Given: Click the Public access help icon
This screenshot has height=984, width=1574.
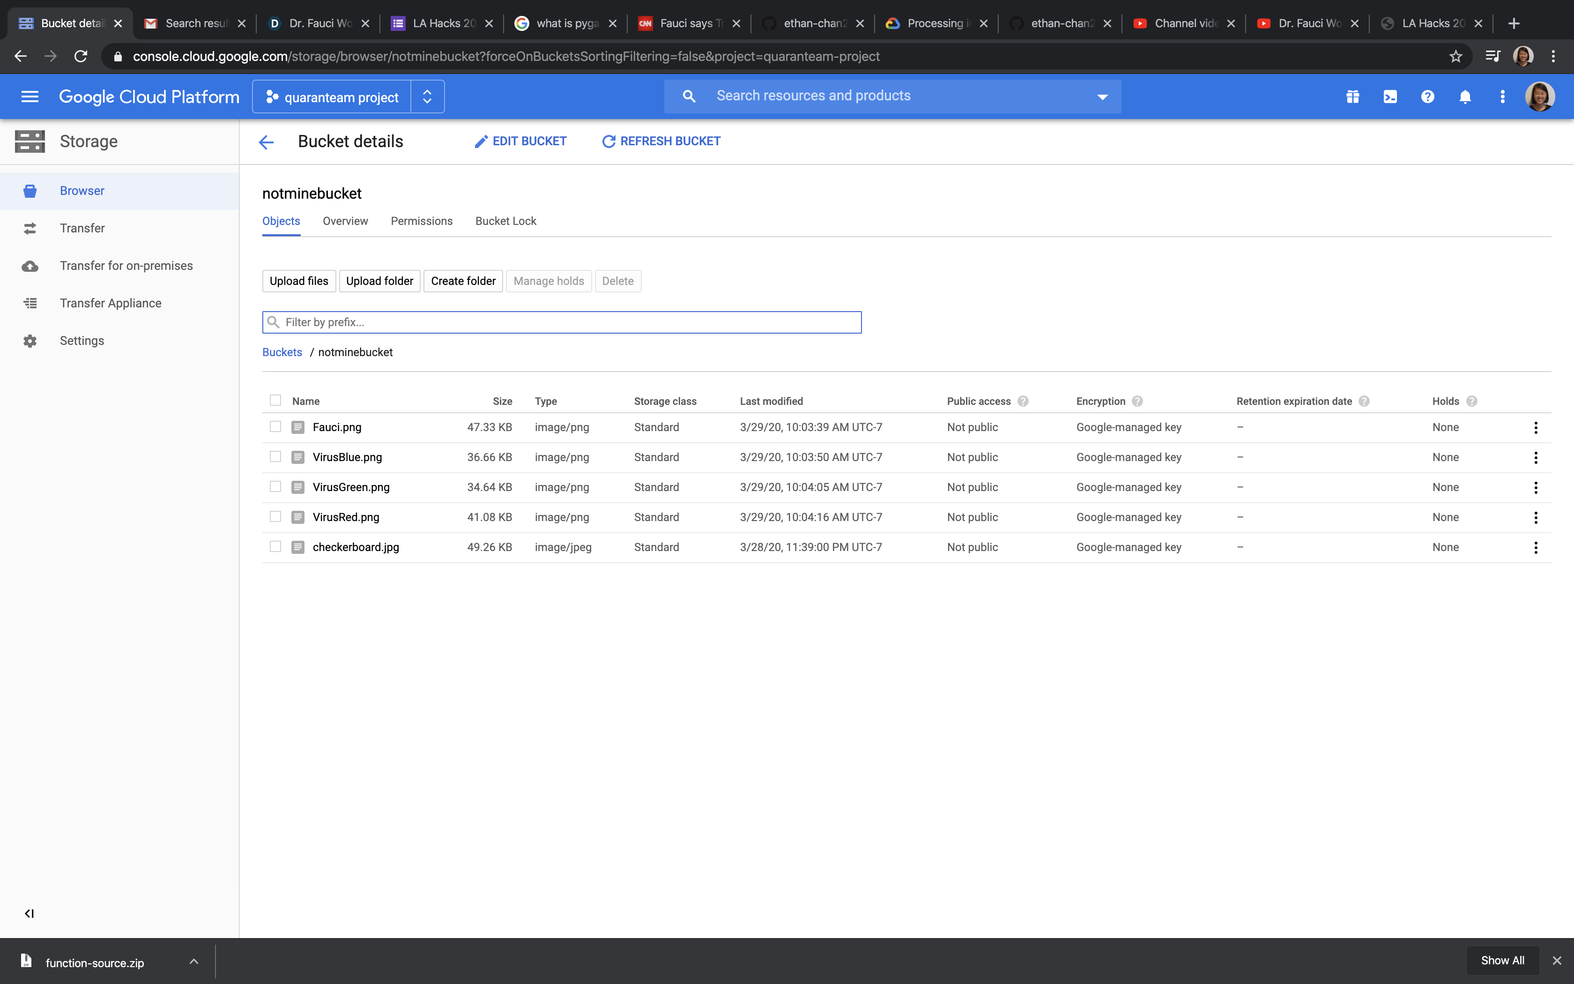Looking at the screenshot, I should tap(1023, 401).
